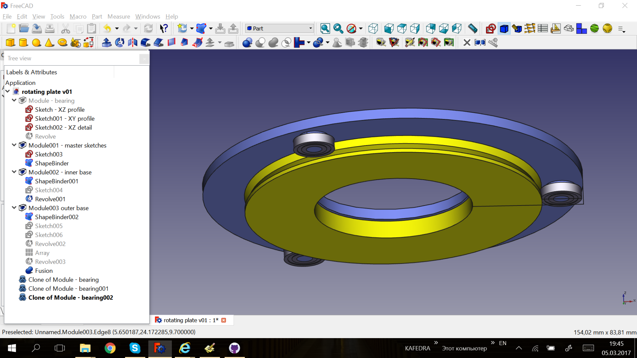Image resolution: width=637 pixels, height=358 pixels.
Task: Collapse Module002 - inner base
Action: point(14,172)
